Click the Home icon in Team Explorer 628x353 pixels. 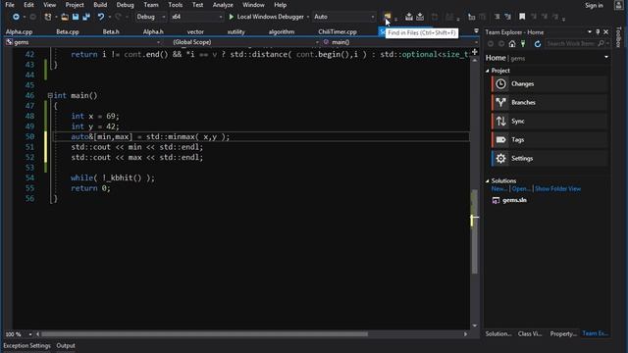tap(512, 43)
